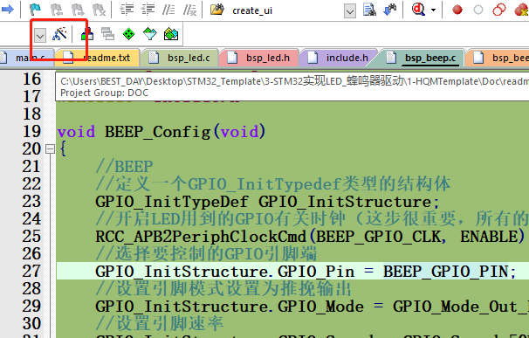This screenshot has height=338, width=529.
Task: Open the Manage Multi-Project Workspace icon
Action: [108, 34]
